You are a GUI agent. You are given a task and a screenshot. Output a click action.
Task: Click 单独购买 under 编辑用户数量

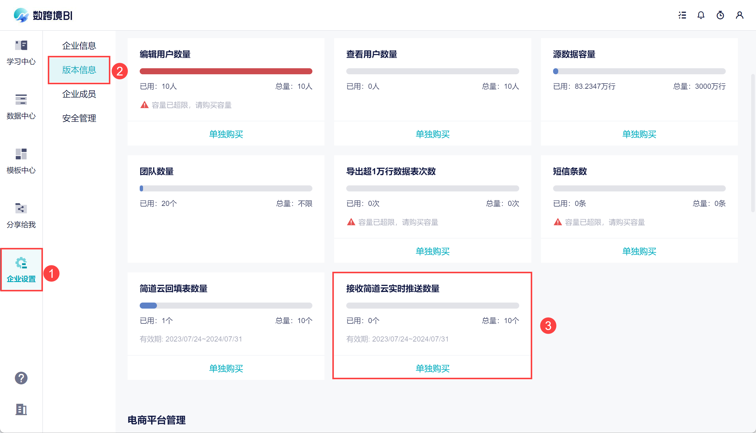226,134
